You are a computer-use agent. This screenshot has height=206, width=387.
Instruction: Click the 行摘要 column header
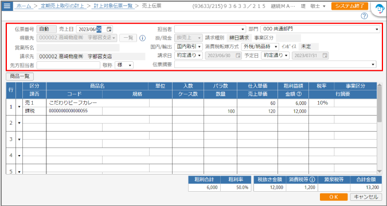coord(343,94)
